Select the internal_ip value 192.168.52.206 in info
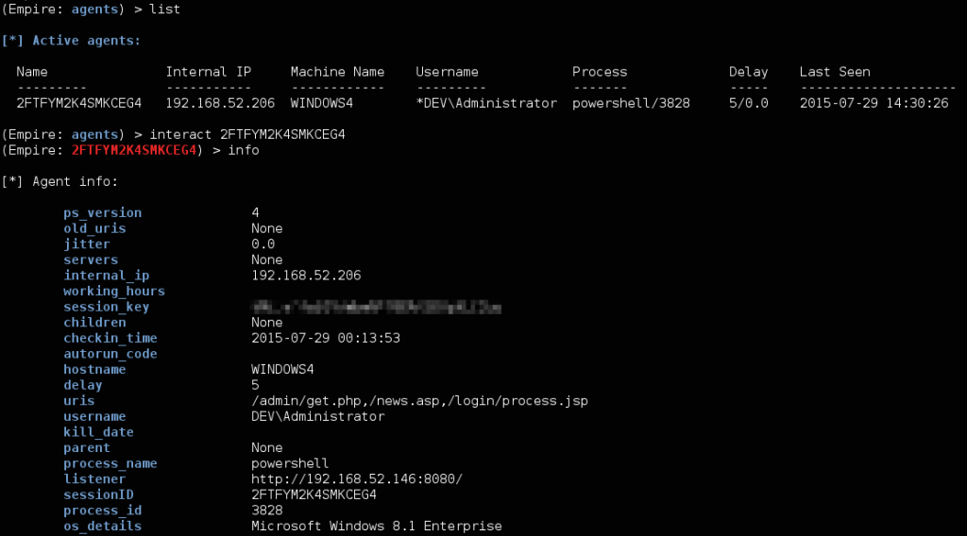967x536 pixels. [x=306, y=276]
